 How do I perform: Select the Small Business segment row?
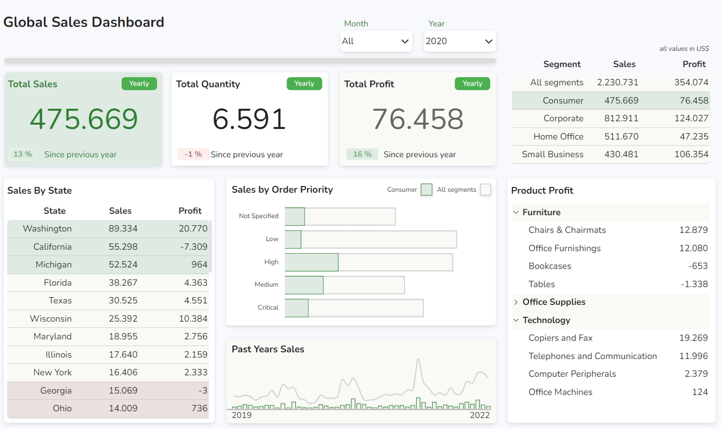point(611,155)
